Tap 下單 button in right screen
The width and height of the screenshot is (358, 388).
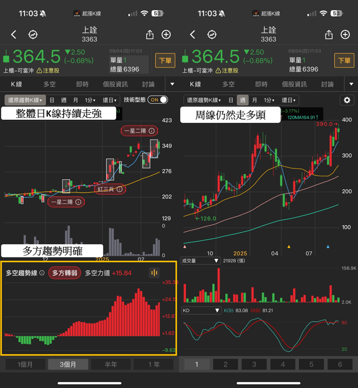(344, 60)
